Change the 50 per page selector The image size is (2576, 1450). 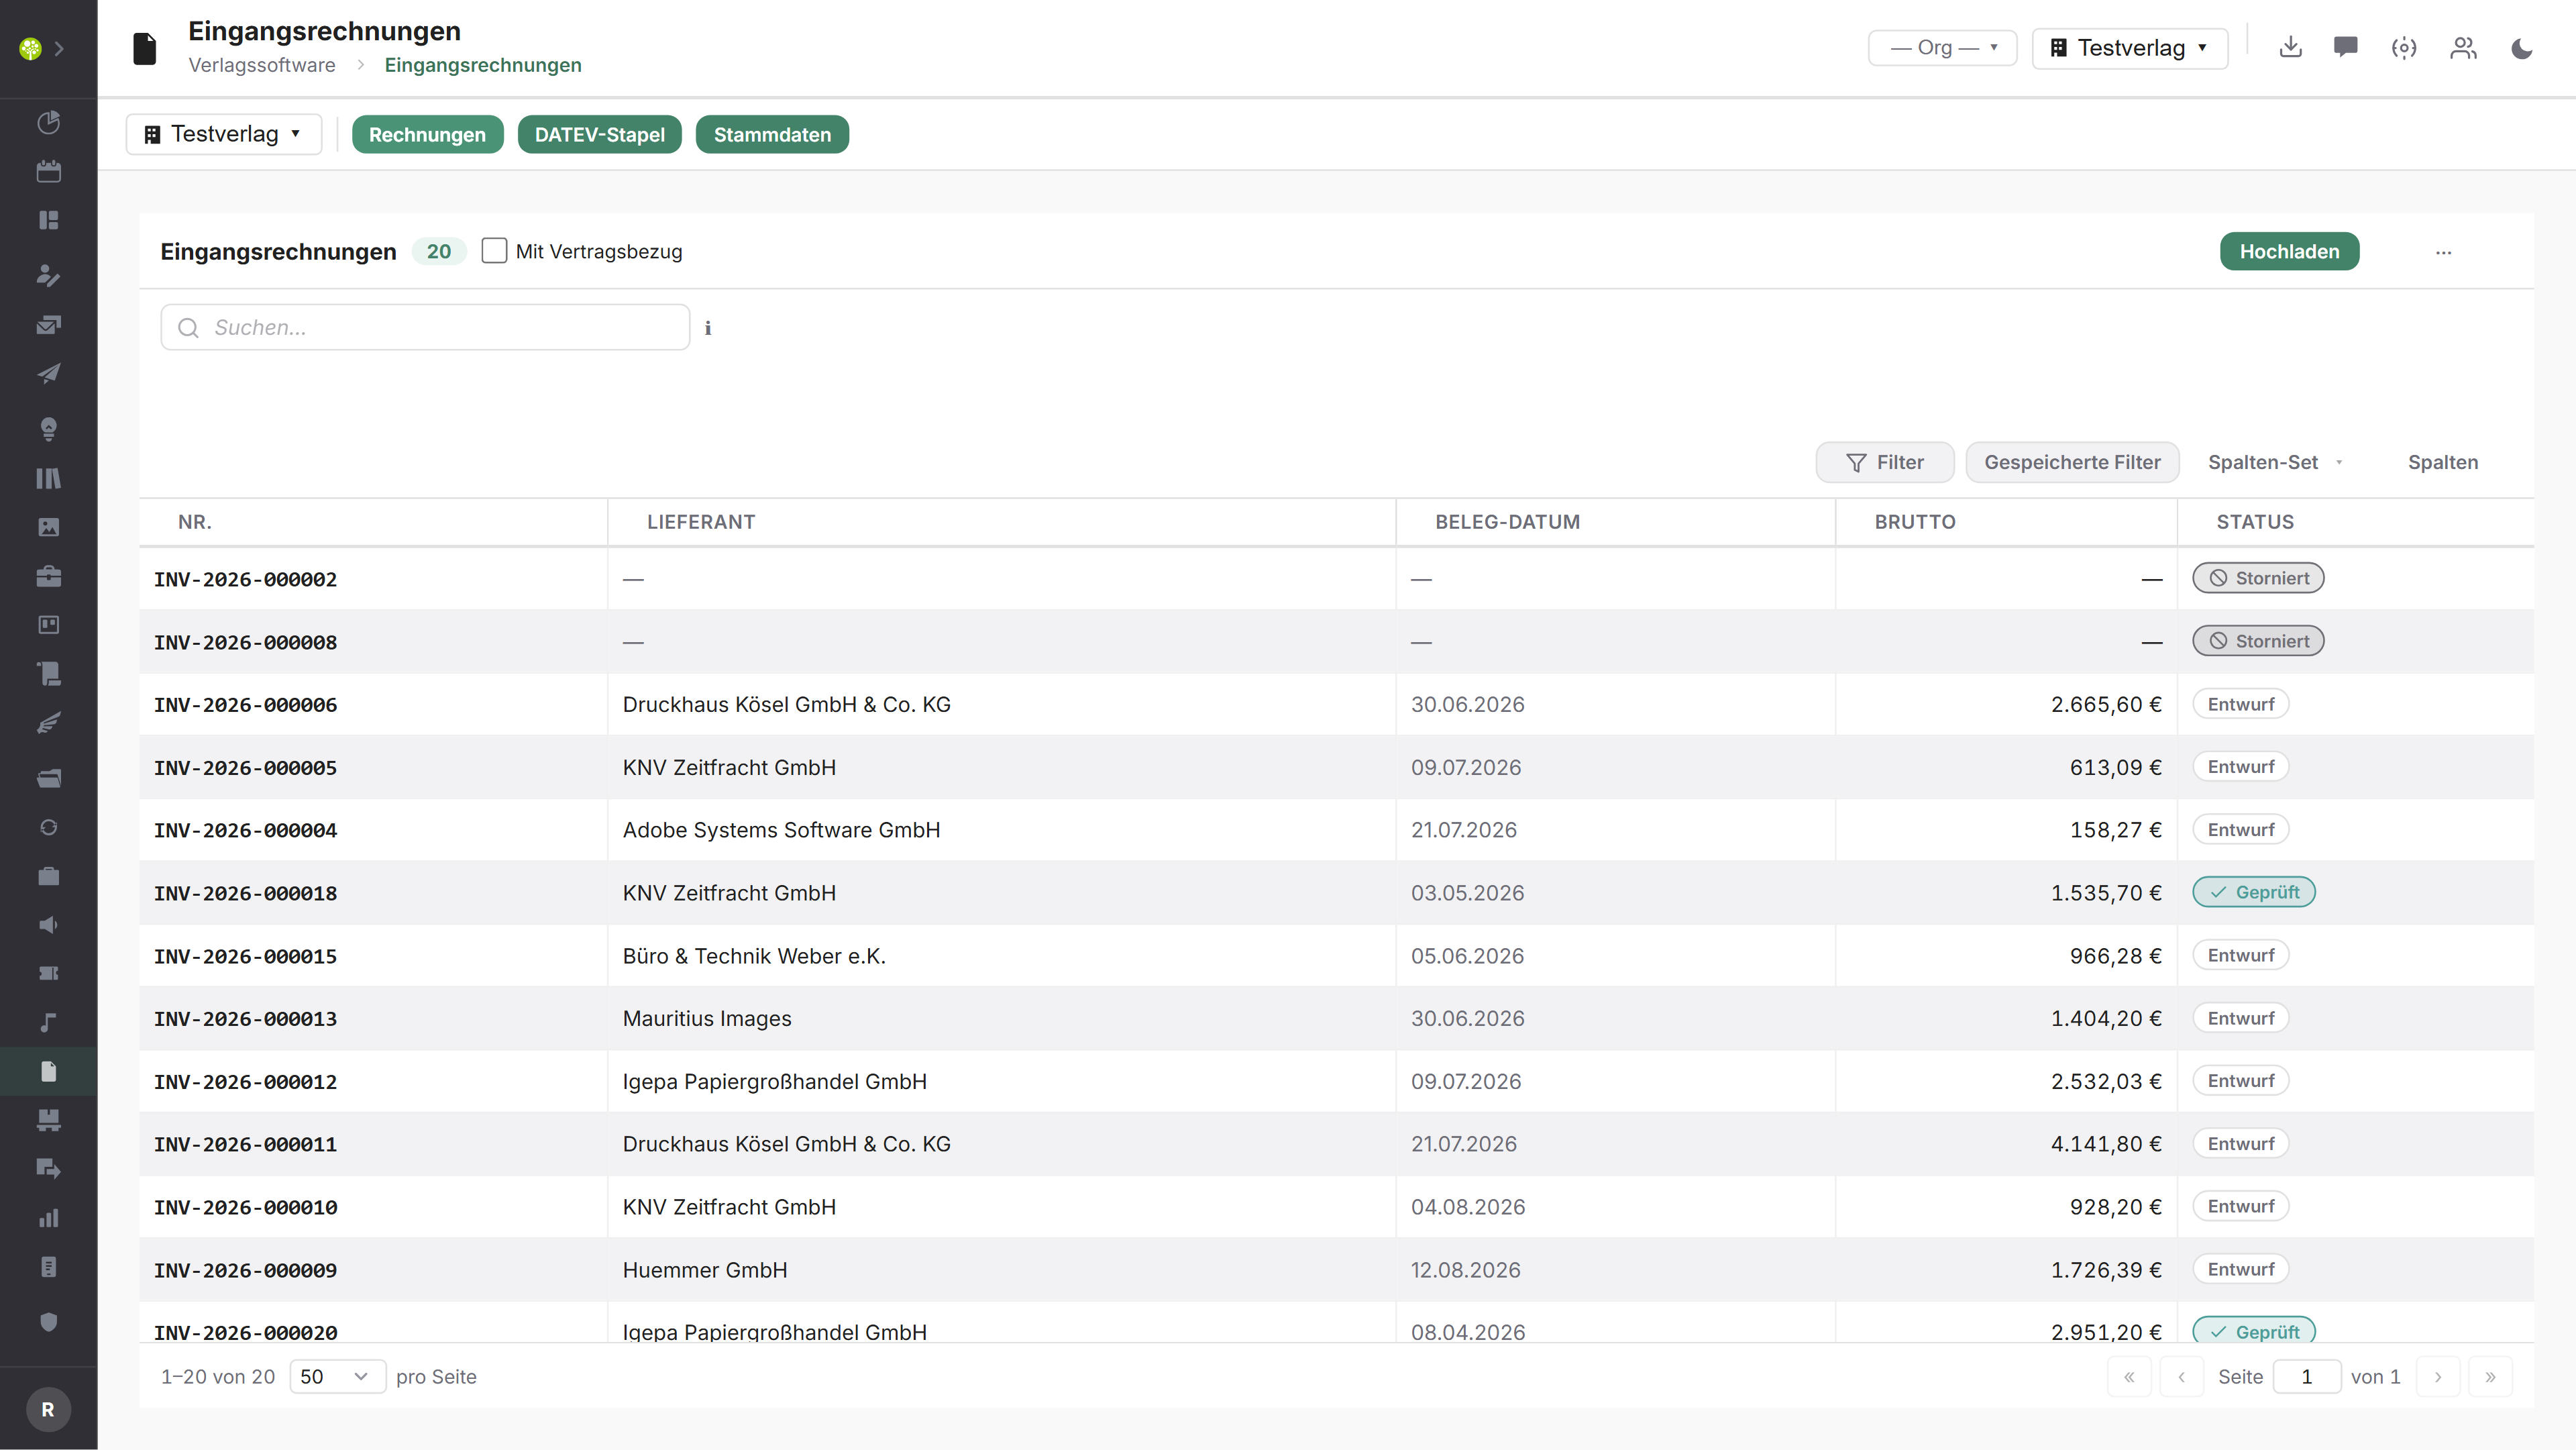point(337,1376)
